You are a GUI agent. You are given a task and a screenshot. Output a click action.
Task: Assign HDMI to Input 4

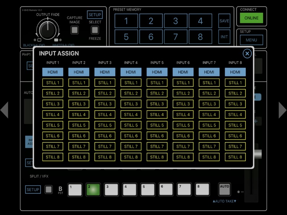(131, 72)
